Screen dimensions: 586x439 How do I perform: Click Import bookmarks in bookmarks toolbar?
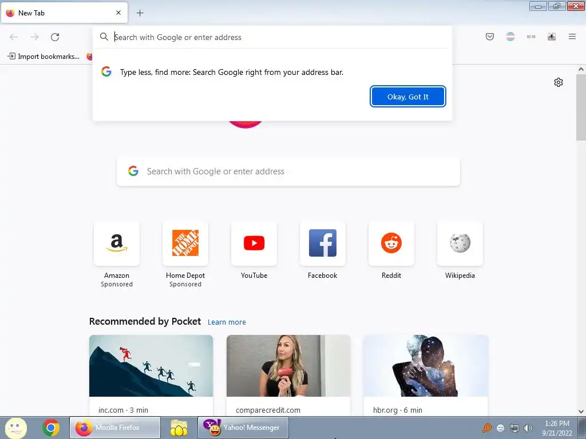coord(43,57)
